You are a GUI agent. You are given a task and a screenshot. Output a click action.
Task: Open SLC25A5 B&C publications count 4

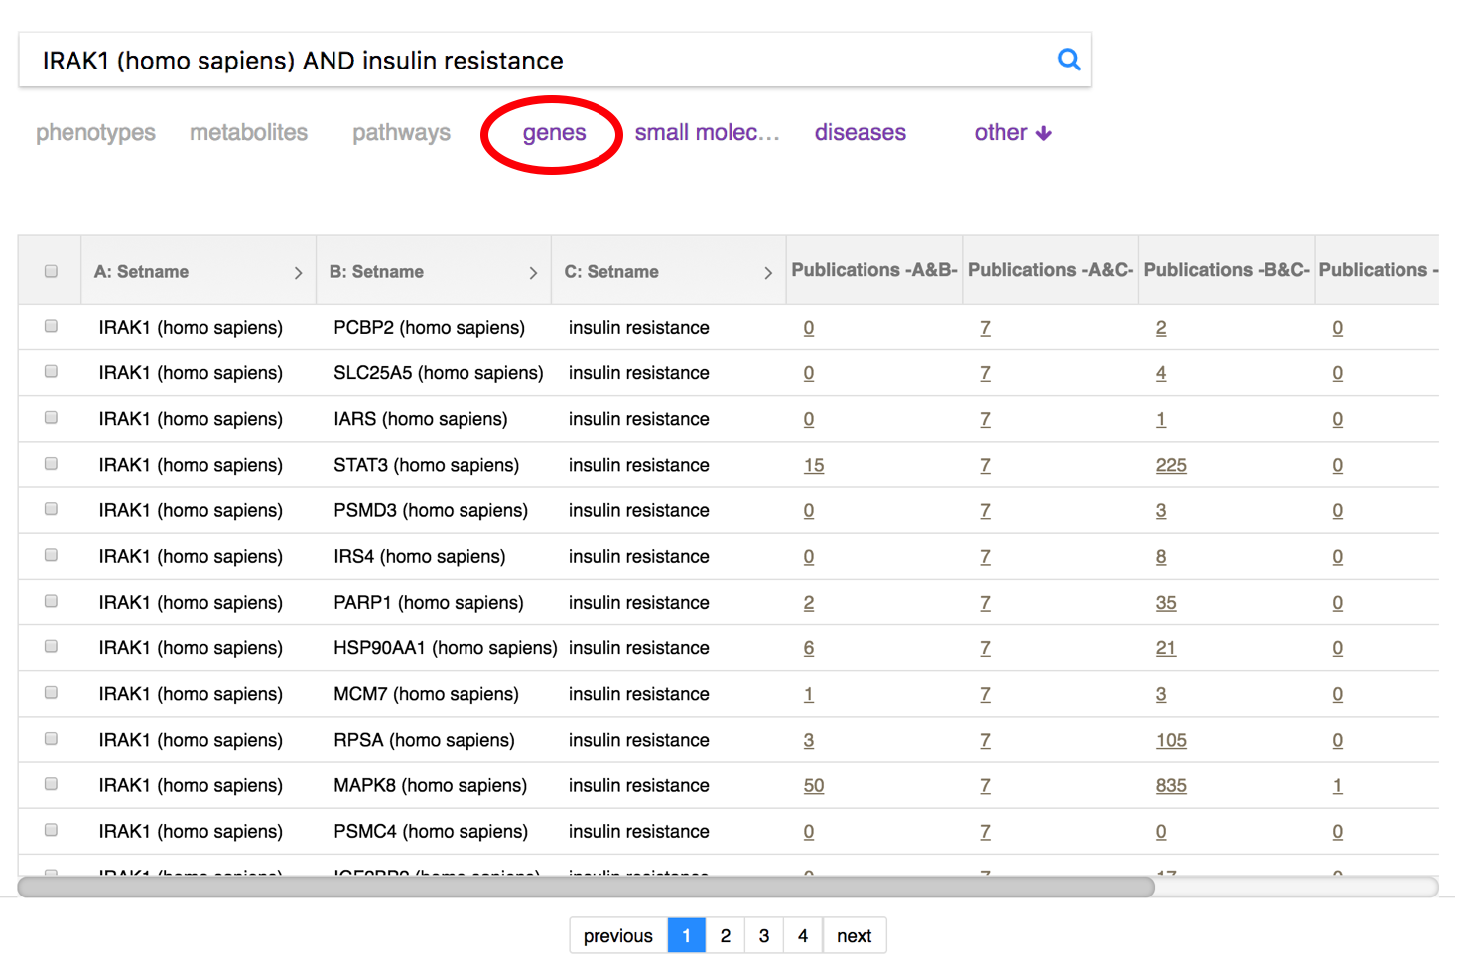tap(1161, 373)
